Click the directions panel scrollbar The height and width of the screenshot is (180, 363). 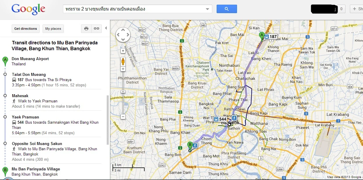point(108,120)
